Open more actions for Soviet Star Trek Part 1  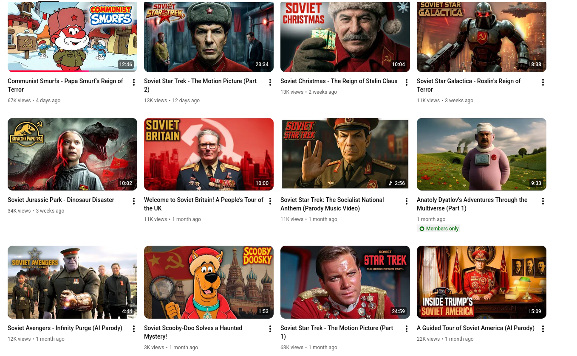(406, 329)
